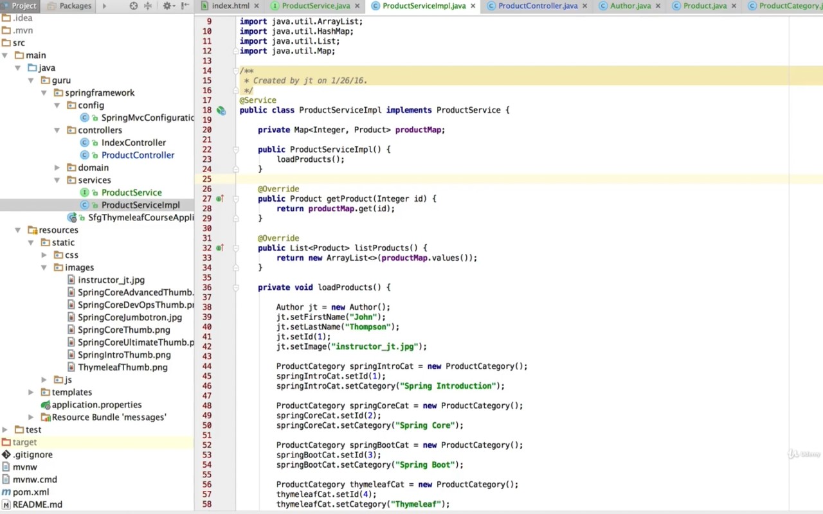Click the scroll-from-source crosshair icon
823x514 pixels.
(134, 6)
